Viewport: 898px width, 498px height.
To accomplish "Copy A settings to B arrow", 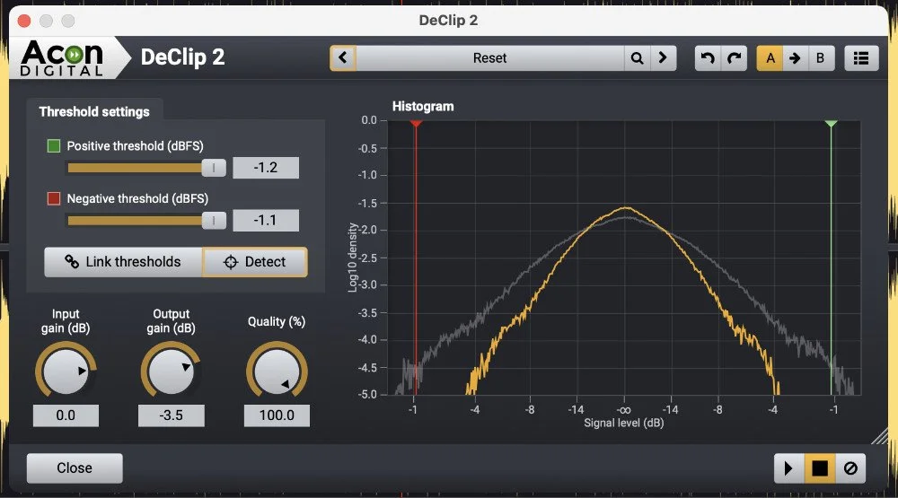I will click(795, 57).
